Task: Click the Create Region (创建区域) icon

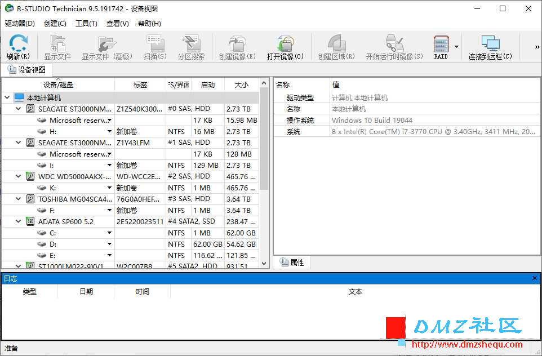Action: point(336,47)
